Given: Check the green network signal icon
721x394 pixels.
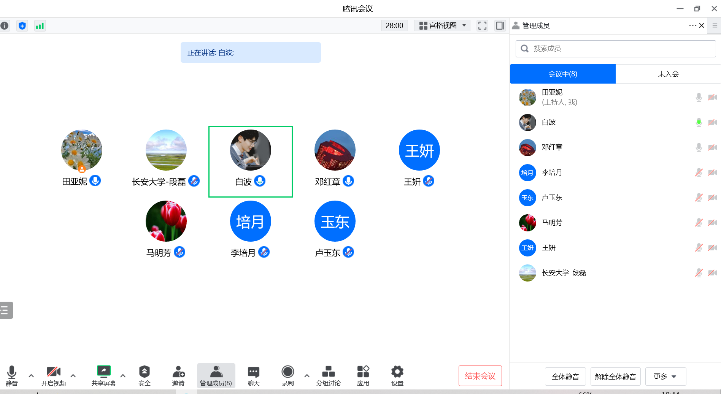Looking at the screenshot, I should (x=40, y=26).
